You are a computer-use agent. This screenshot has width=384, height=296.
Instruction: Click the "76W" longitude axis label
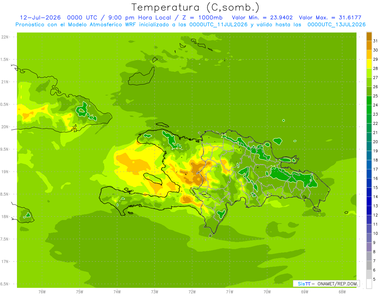(42, 292)
